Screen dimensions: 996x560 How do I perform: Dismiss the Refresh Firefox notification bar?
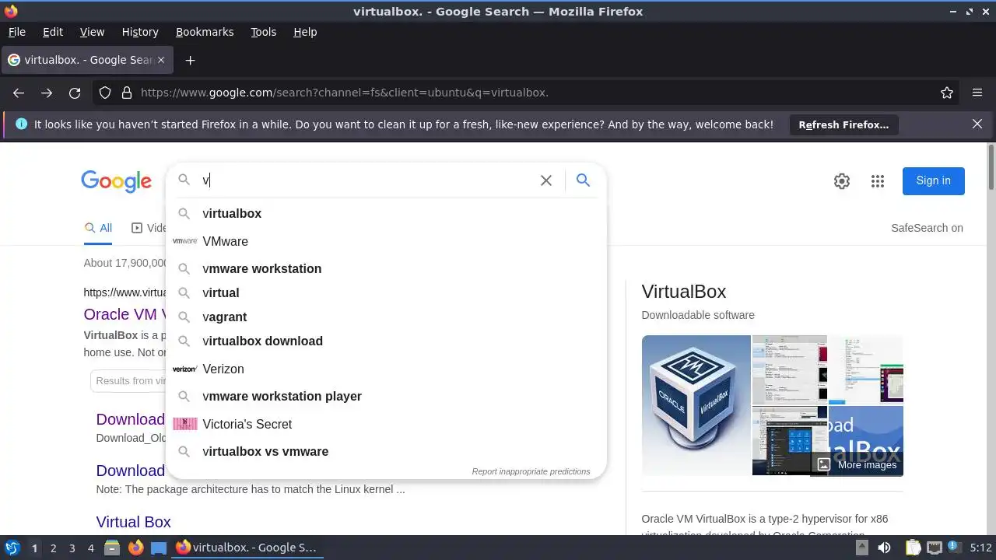click(977, 124)
